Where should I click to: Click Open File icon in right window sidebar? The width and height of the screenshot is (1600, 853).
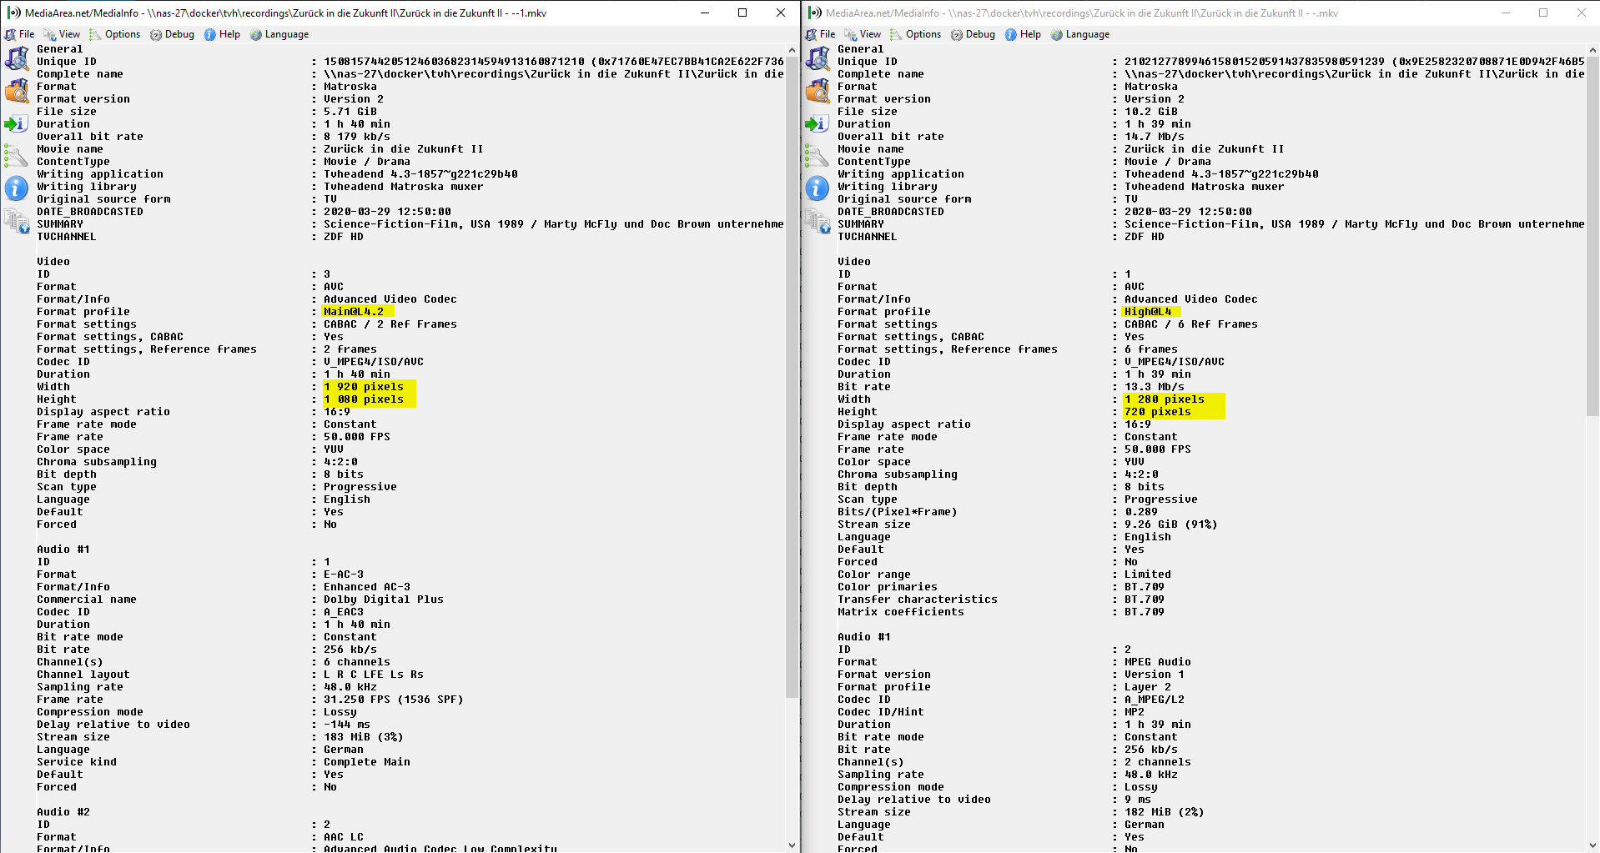pyautogui.click(x=818, y=59)
